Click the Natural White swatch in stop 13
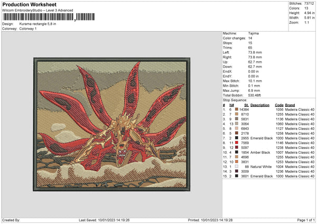317x224 pixels. 237,166
